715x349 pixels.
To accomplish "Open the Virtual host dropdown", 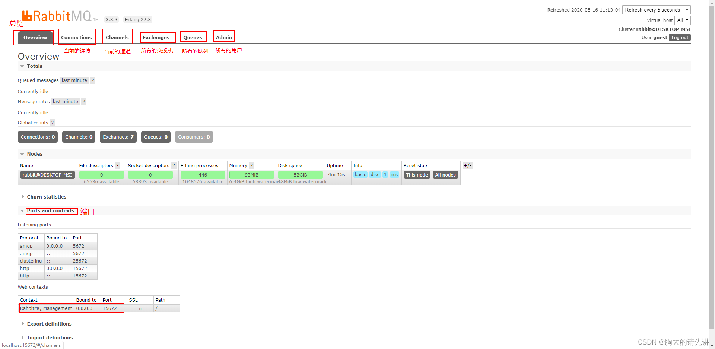I will point(683,20).
